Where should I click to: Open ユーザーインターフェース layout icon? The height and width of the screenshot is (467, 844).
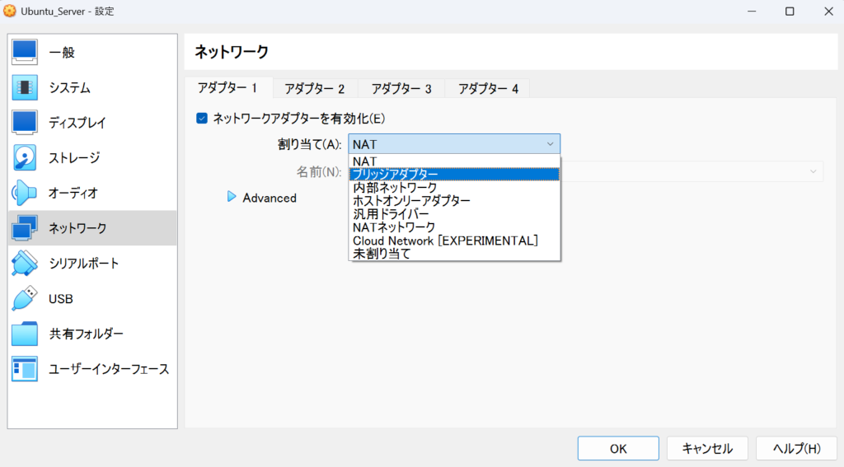(25, 369)
